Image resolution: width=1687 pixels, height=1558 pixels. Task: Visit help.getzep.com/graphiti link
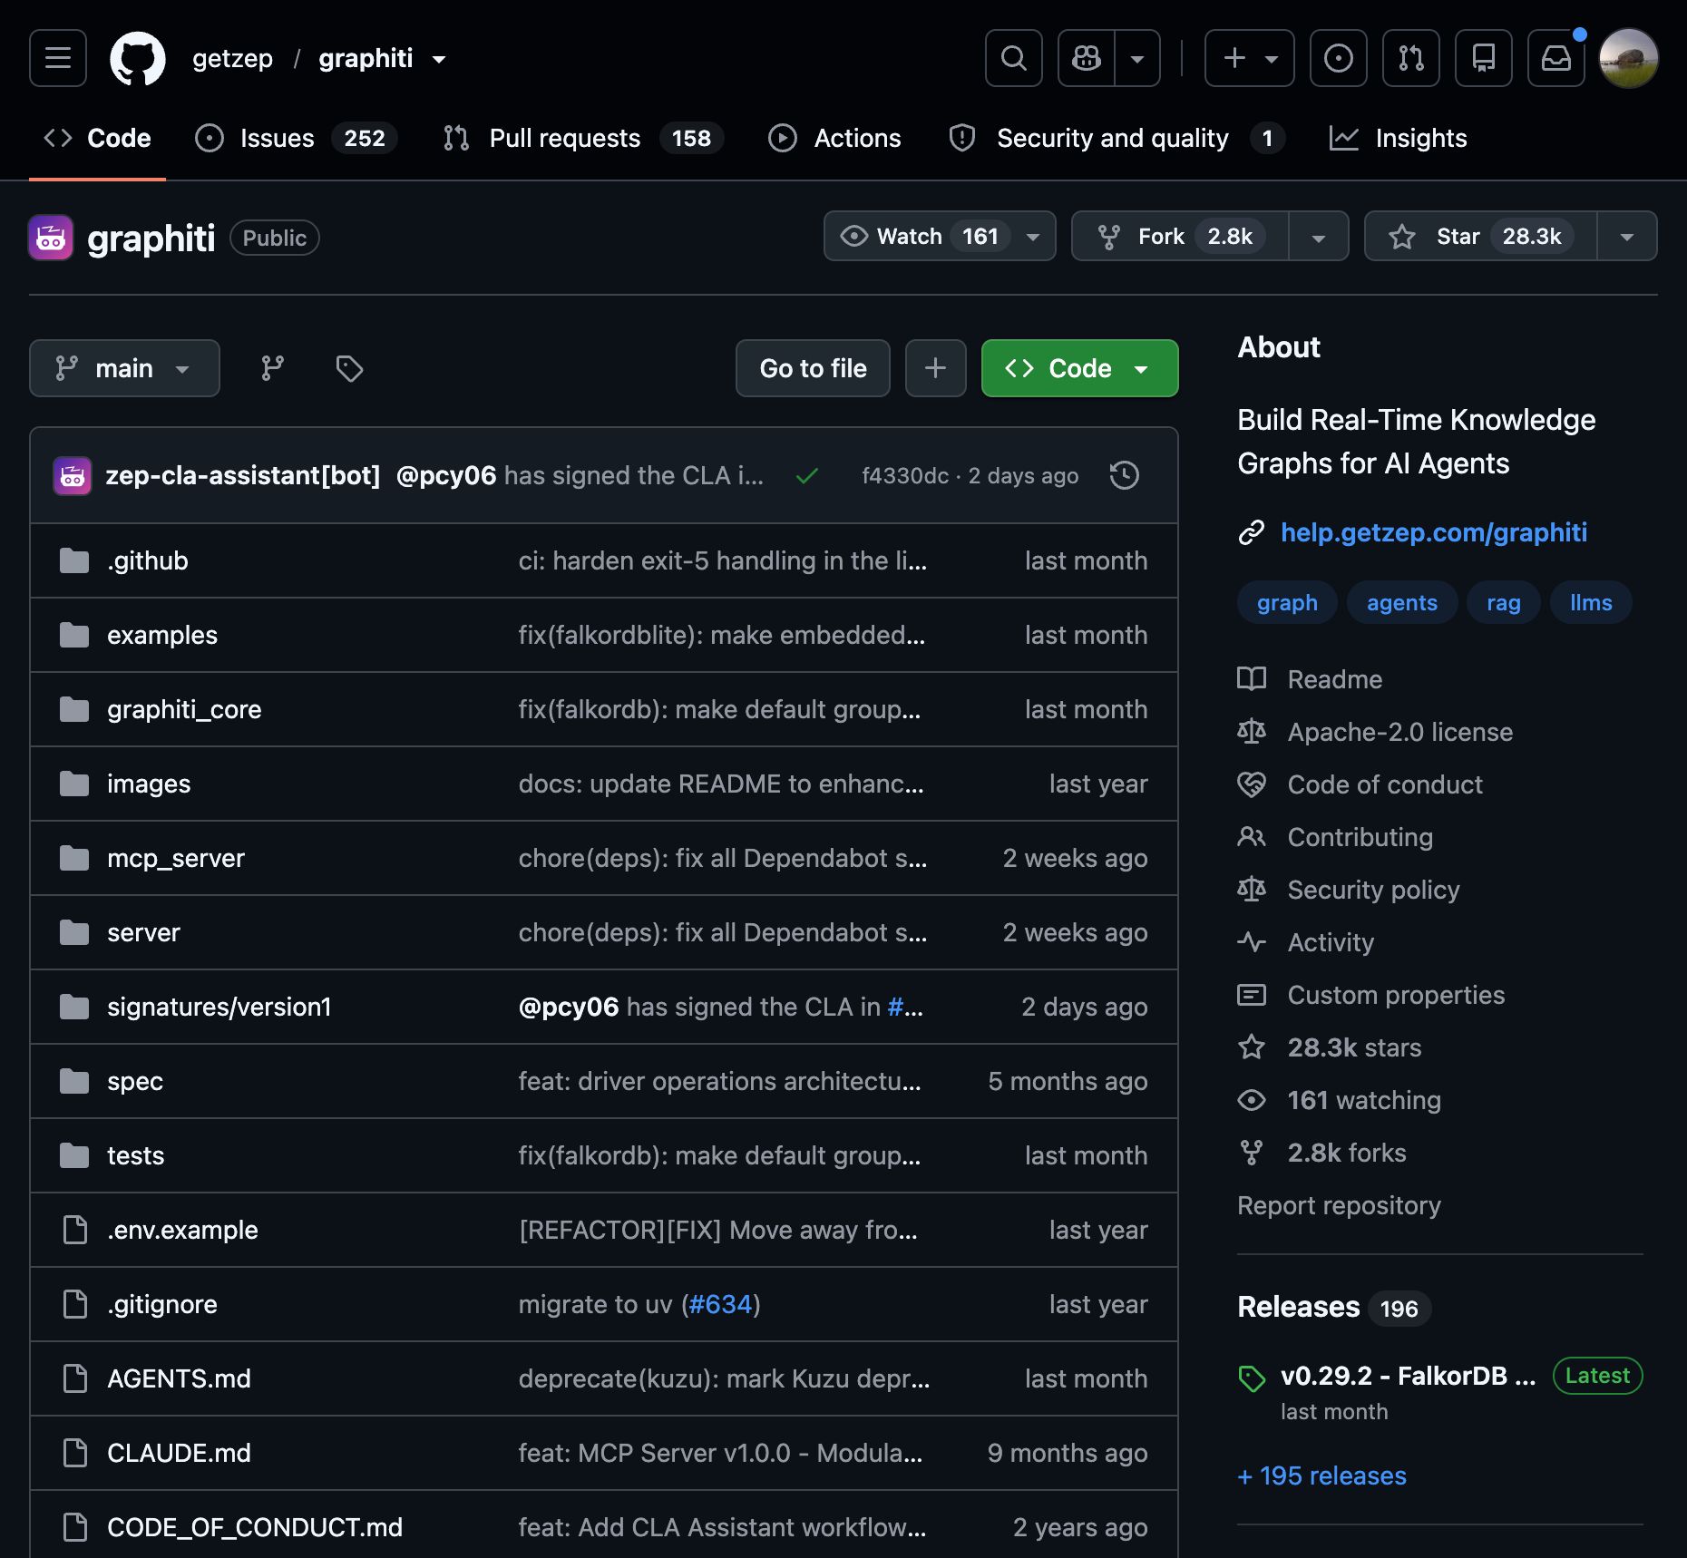click(1433, 532)
